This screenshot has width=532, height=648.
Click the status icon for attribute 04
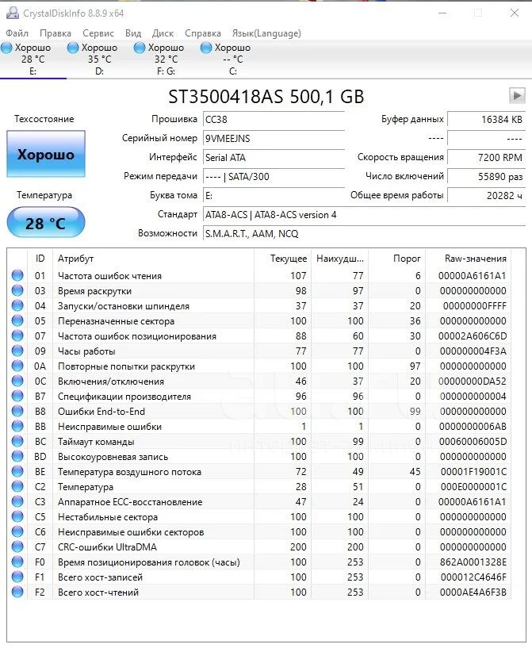[17, 305]
